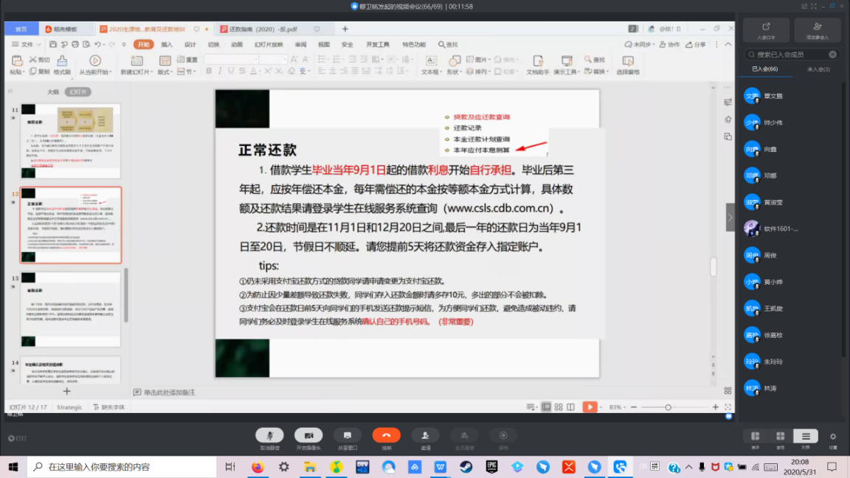Turn on the camera in meeting bar

tap(308, 435)
